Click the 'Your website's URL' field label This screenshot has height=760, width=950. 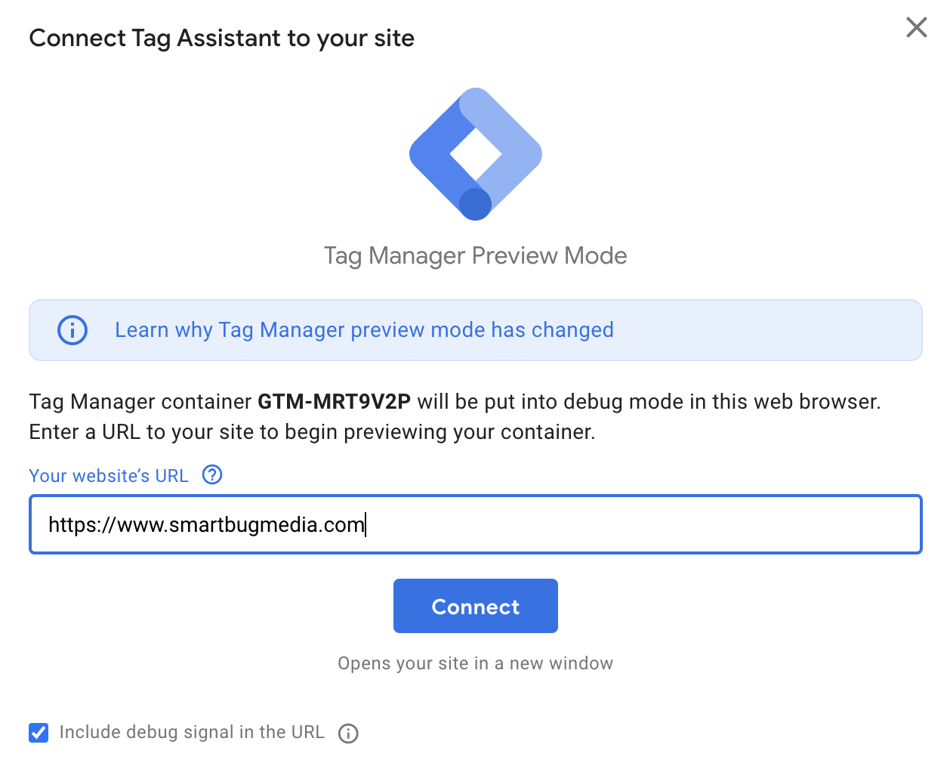click(x=109, y=476)
